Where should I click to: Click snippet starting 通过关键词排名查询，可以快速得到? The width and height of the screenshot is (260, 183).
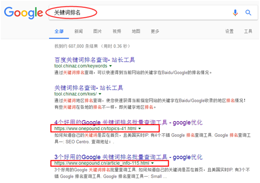[133, 73]
